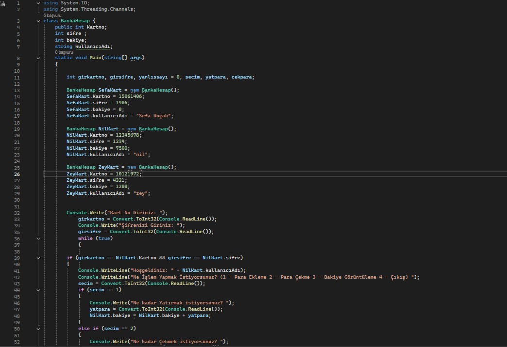Place cursor on "Sefa Koçak" string literal
The image size is (507, 347).
point(155,116)
